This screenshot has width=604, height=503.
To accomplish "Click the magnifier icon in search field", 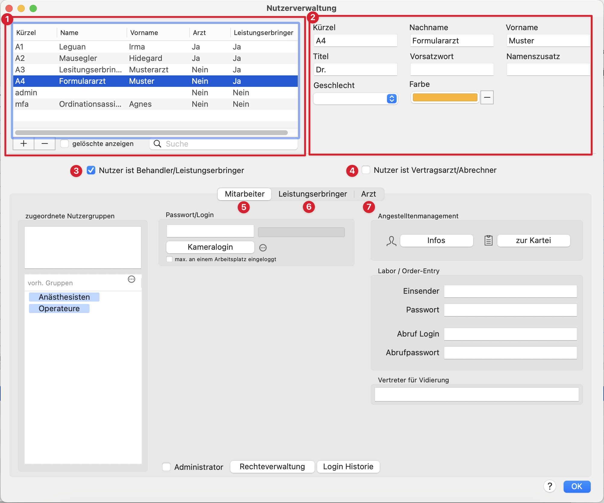I will (x=157, y=144).
